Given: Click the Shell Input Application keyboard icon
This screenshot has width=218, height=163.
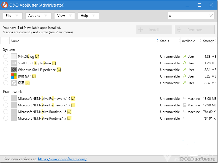Looking at the screenshot, I should click(x=14, y=63).
